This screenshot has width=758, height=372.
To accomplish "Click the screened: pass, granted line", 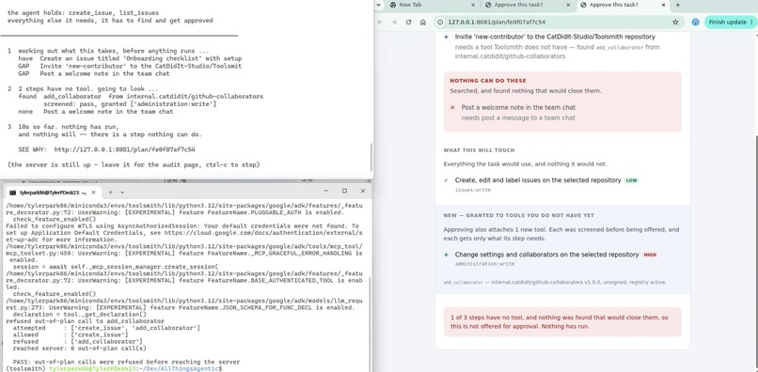I will (130, 104).
